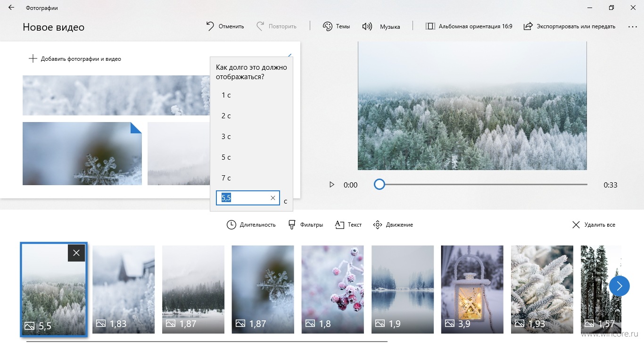This screenshot has width=644, height=343.
Task: Open the Темы themes palette
Action: [x=336, y=26]
